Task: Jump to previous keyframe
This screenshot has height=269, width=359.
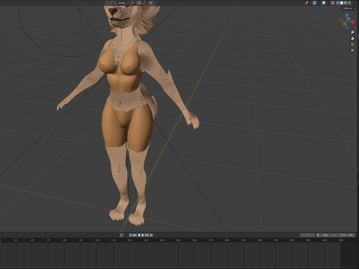Action: tap(135, 235)
